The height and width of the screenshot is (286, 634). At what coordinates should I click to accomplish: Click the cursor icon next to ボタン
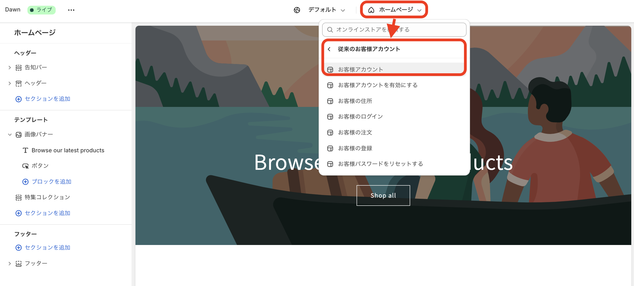tap(25, 166)
